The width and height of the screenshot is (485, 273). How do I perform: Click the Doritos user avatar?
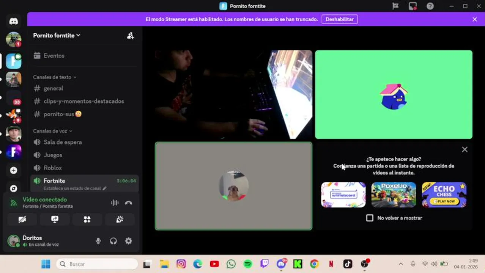tap(14, 241)
